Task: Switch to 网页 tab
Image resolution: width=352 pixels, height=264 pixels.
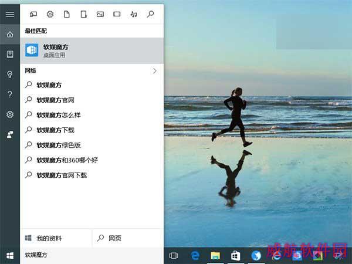Action: coord(128,238)
